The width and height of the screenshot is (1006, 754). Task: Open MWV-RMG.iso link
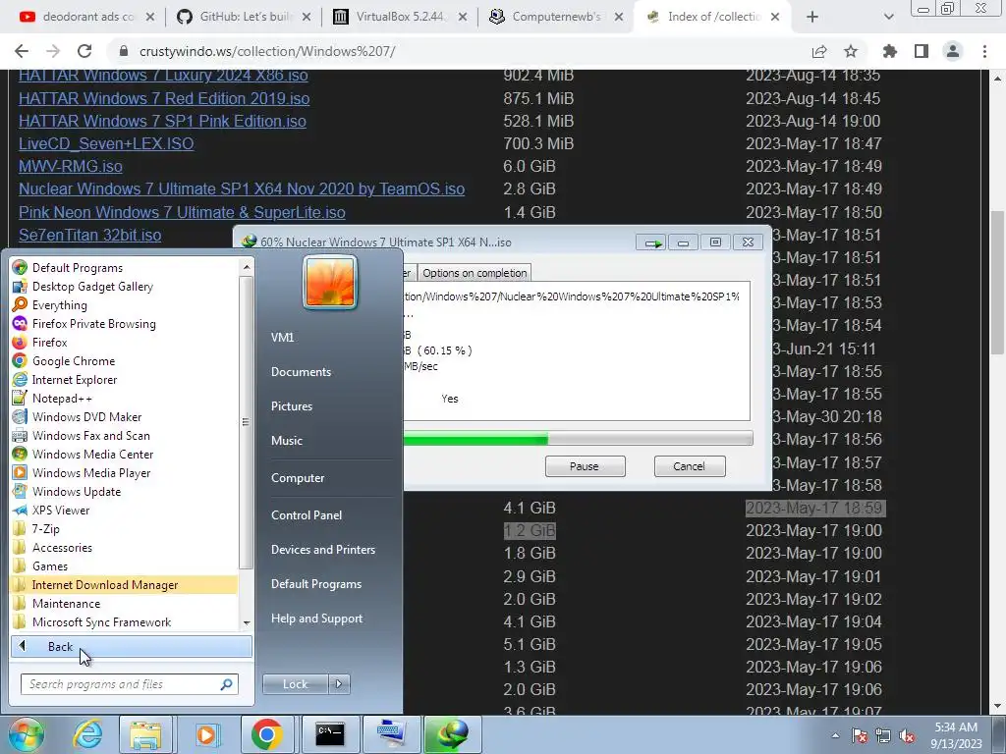point(71,167)
